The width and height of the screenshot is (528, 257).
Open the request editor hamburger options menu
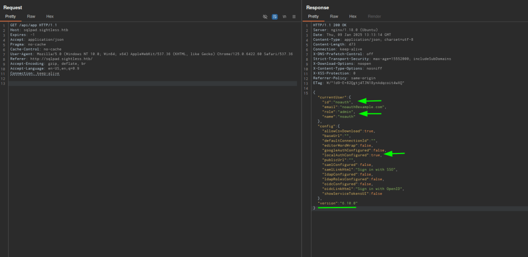click(294, 16)
